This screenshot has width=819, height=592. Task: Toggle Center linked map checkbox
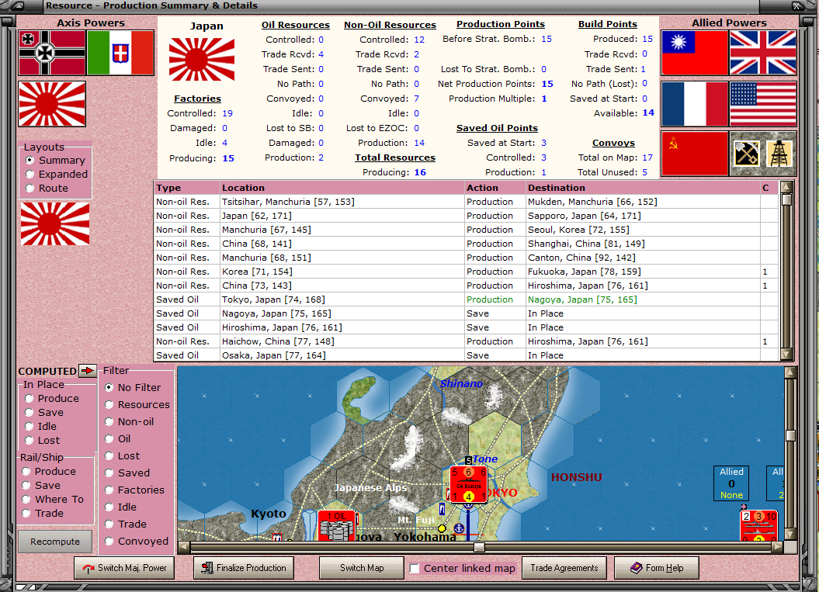[415, 568]
